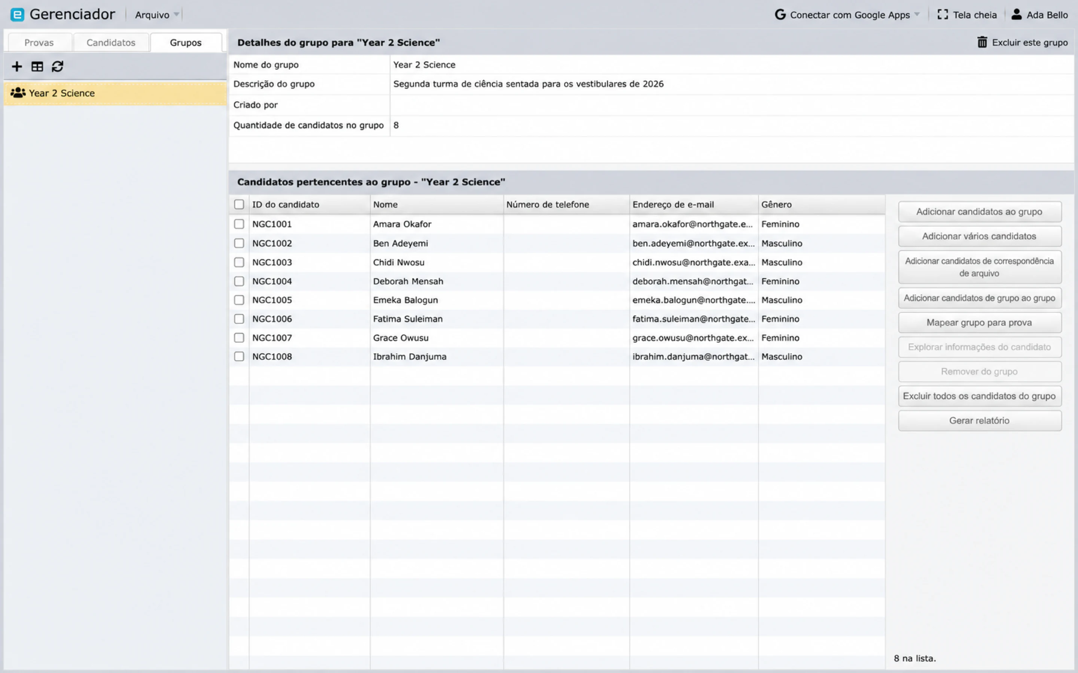Click Explorar informações do candidato button

(x=980, y=347)
